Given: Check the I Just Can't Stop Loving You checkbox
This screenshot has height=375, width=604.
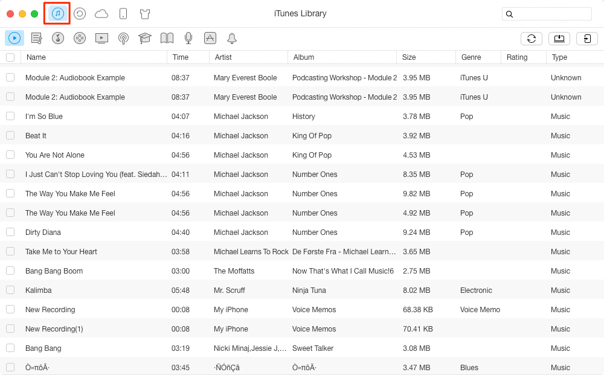Looking at the screenshot, I should (10, 174).
